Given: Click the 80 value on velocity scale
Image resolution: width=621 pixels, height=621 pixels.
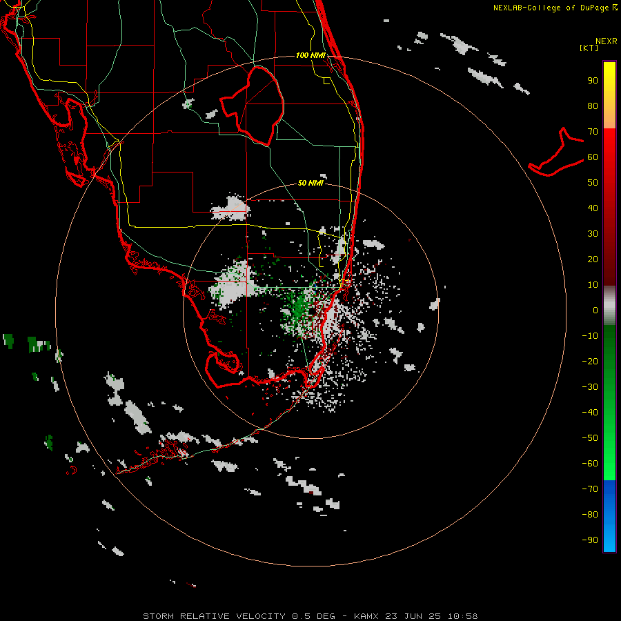Looking at the screenshot, I should point(593,106).
